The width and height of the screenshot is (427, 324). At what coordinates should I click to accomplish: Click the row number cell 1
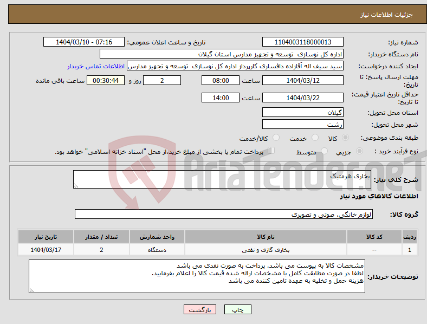coord(410,250)
